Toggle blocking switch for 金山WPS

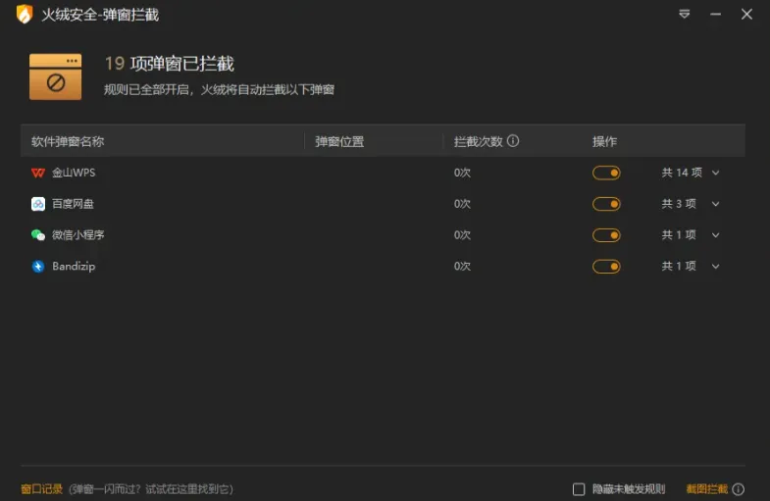click(606, 173)
